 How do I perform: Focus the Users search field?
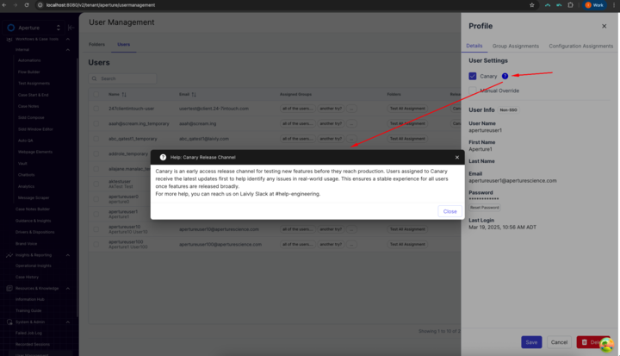122,78
